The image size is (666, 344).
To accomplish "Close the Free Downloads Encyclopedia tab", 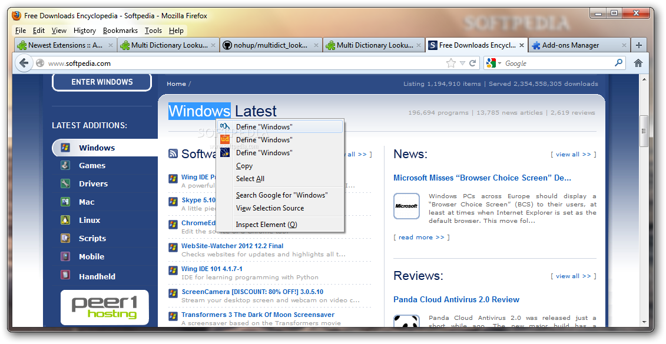I will (x=522, y=45).
